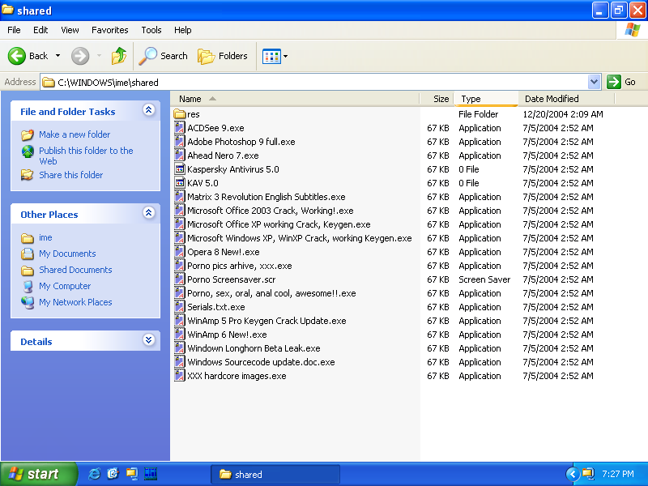Open the View menu
The height and width of the screenshot is (486, 648).
pos(70,30)
